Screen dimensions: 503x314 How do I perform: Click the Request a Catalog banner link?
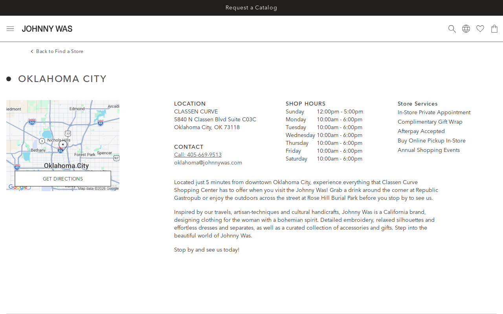pyautogui.click(x=251, y=8)
